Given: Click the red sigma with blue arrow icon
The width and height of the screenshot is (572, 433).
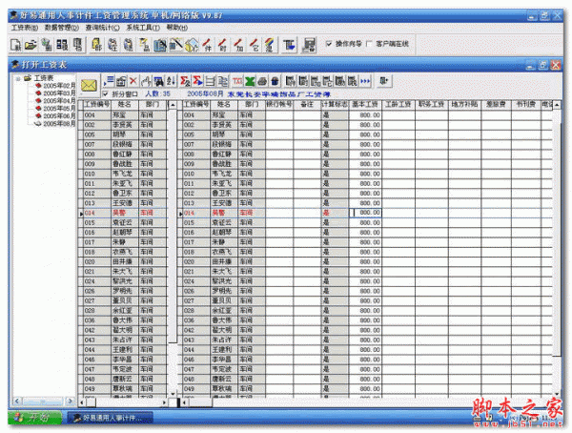Looking at the screenshot, I should [x=197, y=81].
